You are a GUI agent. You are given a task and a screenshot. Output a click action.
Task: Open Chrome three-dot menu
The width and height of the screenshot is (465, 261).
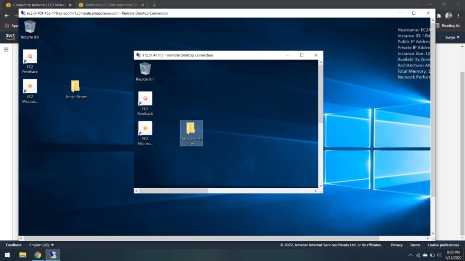tap(458, 16)
